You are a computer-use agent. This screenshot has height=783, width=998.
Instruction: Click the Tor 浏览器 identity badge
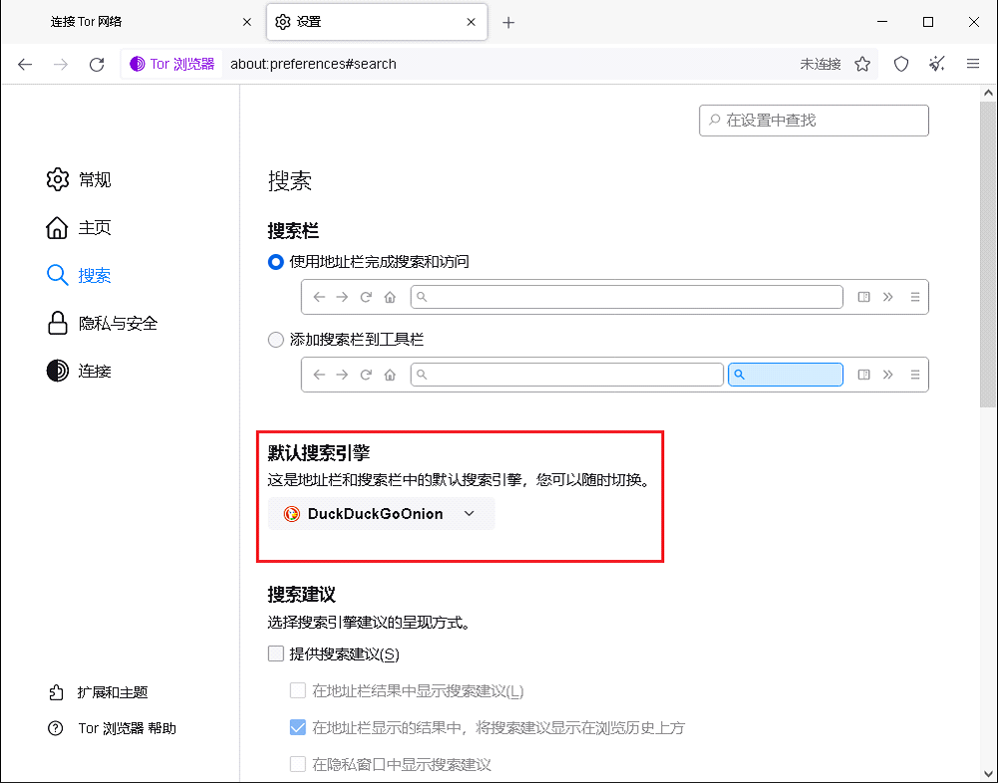[171, 64]
